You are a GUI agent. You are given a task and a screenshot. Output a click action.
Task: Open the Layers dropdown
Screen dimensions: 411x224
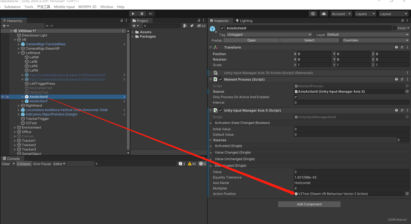click(365, 14)
